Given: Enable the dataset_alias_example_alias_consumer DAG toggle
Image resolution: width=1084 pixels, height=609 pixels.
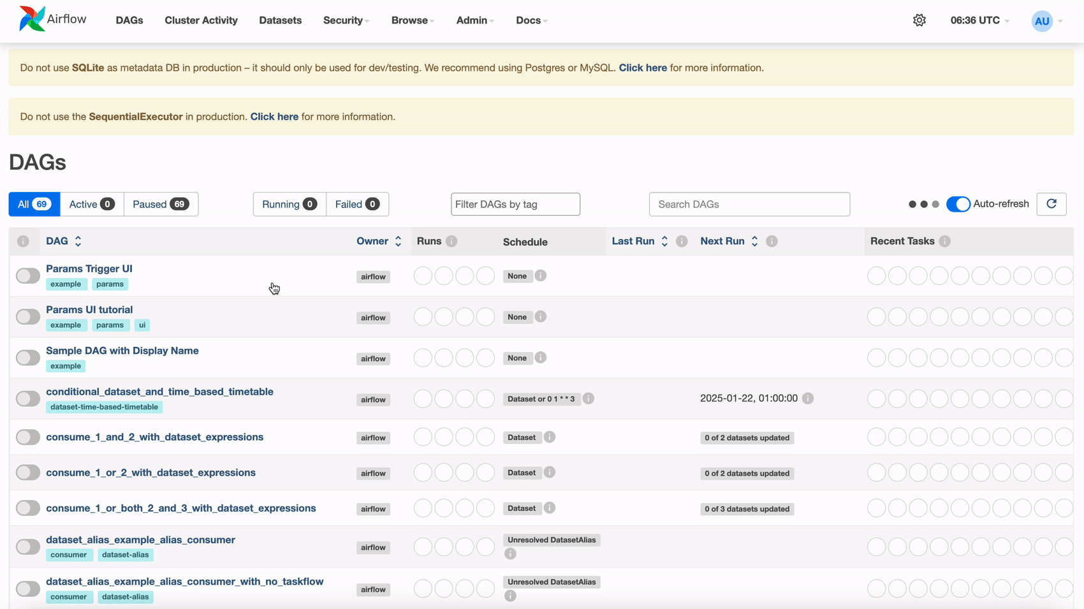Looking at the screenshot, I should pos(27,547).
